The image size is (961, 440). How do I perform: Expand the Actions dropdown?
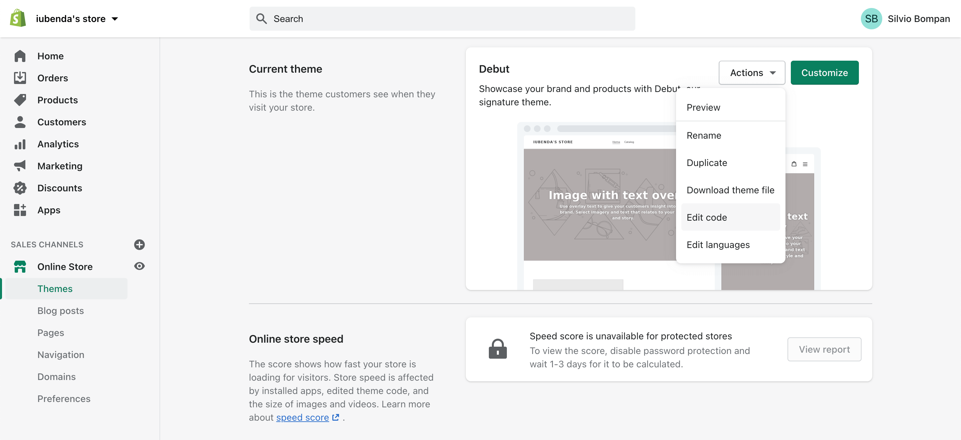tap(751, 73)
